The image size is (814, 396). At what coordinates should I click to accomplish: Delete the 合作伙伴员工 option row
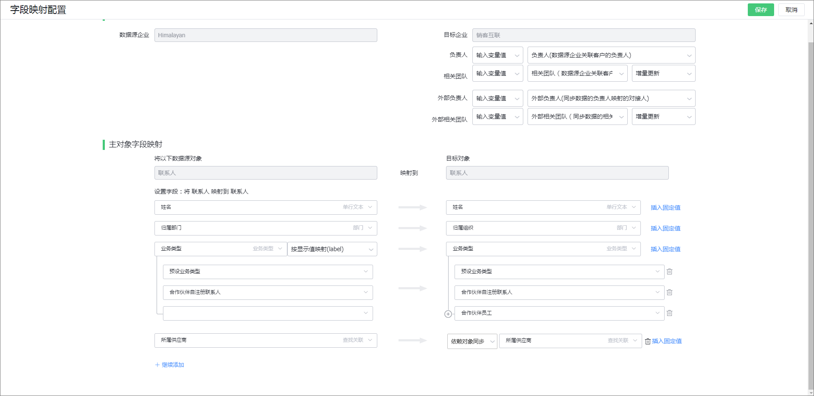pyautogui.click(x=670, y=313)
